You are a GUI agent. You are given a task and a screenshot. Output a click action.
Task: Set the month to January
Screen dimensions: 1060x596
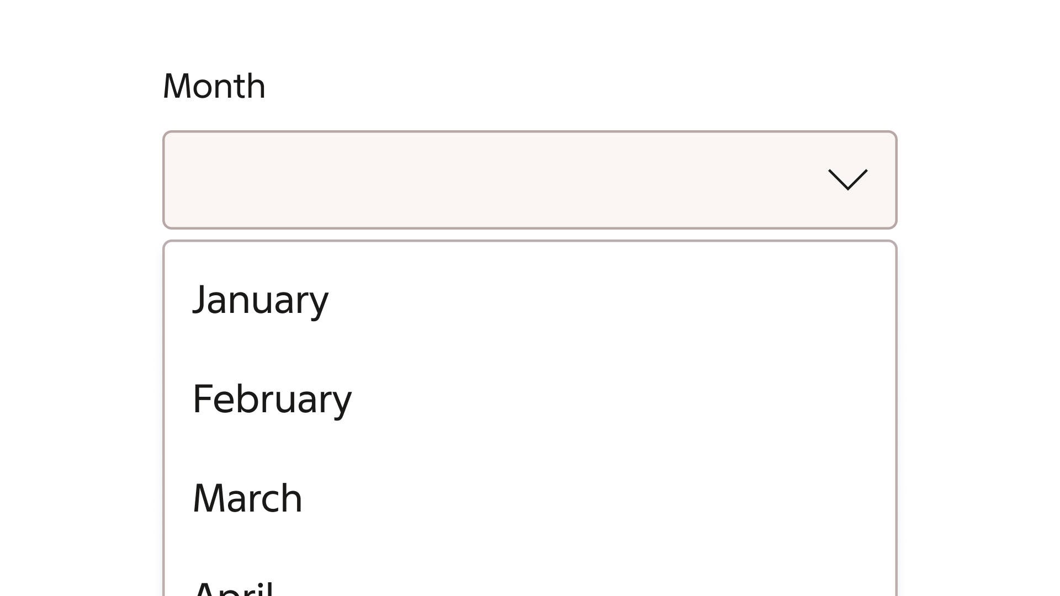529,300
